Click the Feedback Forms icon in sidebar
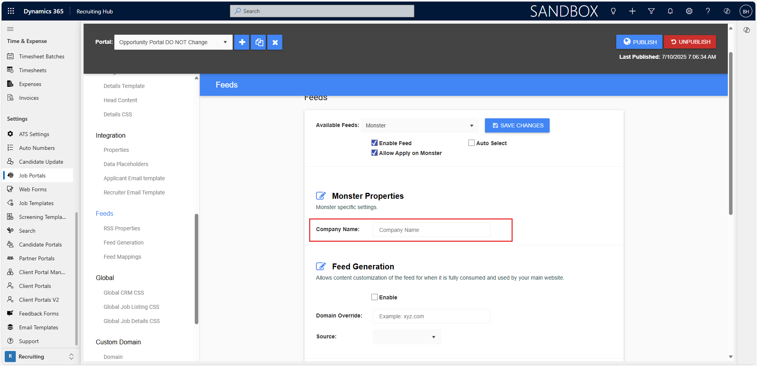 pos(10,314)
